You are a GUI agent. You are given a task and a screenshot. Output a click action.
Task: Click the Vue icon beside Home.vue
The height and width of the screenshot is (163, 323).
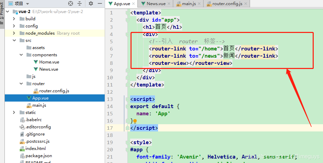(35, 62)
